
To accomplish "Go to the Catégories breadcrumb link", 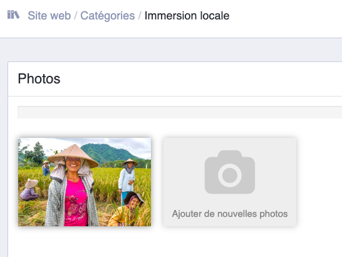I will pyautogui.click(x=108, y=16).
